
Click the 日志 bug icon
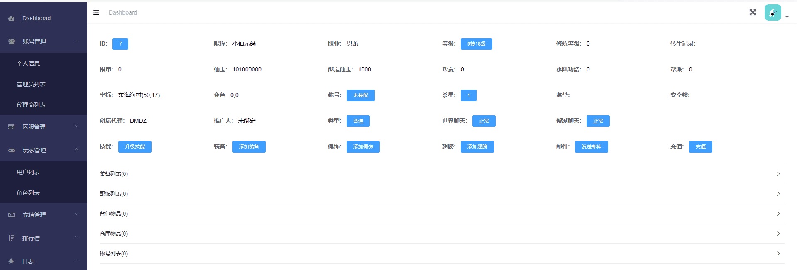11,261
